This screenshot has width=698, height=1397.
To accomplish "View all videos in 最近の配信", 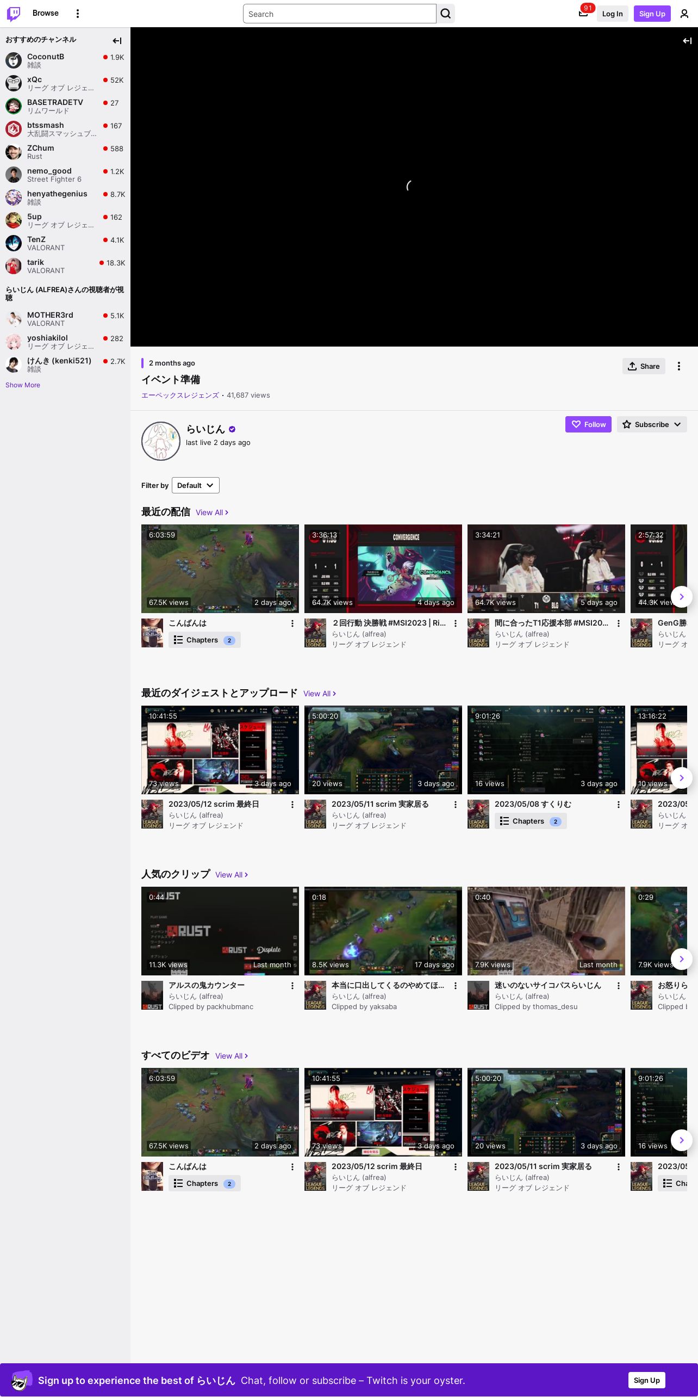I will [212, 512].
